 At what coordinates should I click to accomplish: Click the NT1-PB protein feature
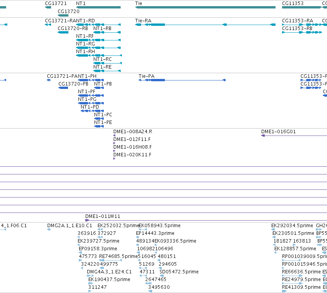[99, 88]
